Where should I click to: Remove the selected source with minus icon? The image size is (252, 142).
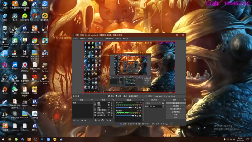pos(99,120)
